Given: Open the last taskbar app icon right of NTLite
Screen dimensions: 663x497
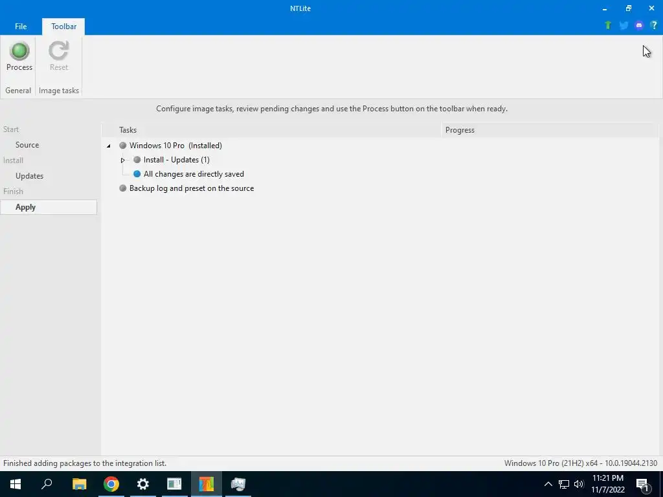Looking at the screenshot, I should click(x=238, y=484).
